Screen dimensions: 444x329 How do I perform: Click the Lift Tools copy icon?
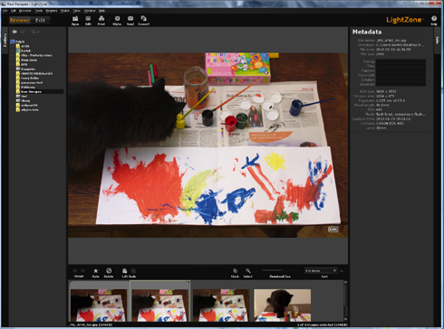pos(124,270)
